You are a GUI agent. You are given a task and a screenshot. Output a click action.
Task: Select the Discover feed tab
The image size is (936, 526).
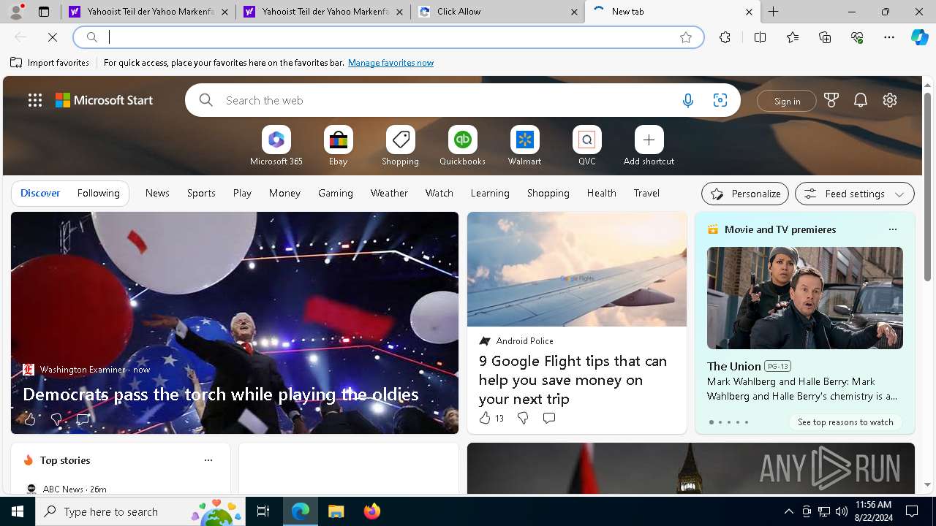coord(40,193)
